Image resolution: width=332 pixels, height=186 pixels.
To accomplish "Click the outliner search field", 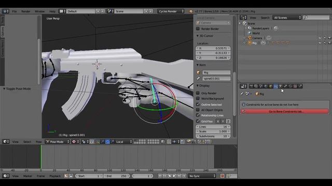I will click(x=316, y=18).
